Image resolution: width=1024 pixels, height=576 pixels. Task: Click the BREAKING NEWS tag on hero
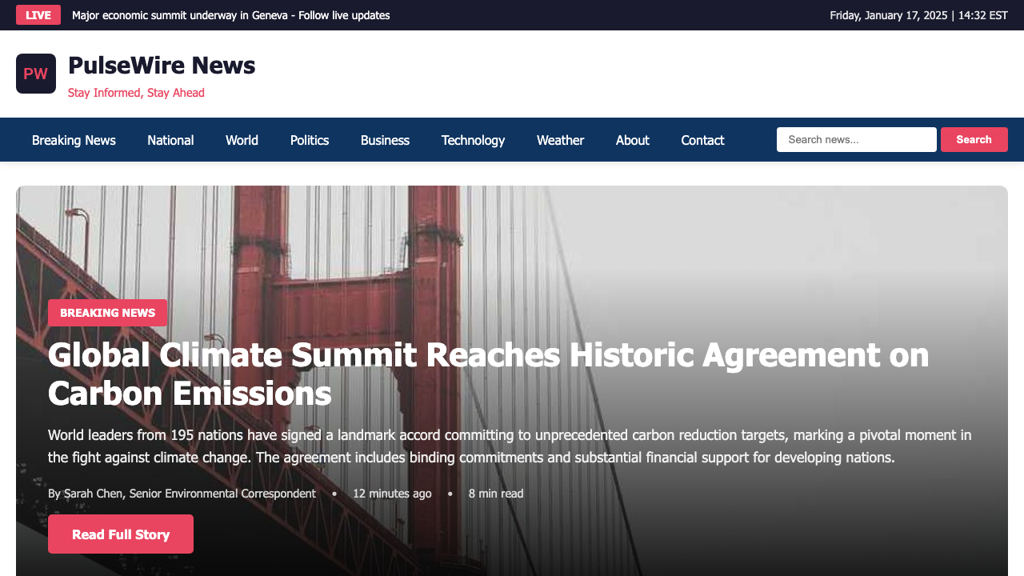pos(107,313)
